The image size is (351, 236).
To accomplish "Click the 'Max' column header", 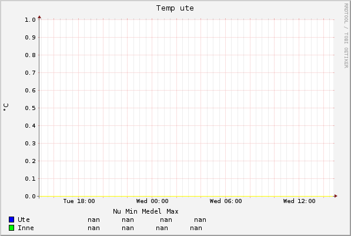I will point(172,211).
